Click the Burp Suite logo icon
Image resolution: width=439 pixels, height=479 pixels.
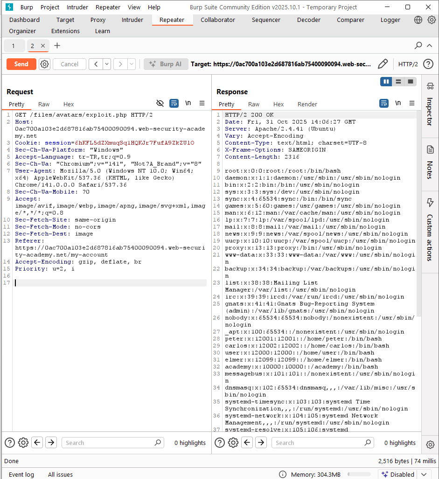pyautogui.click(x=9, y=7)
